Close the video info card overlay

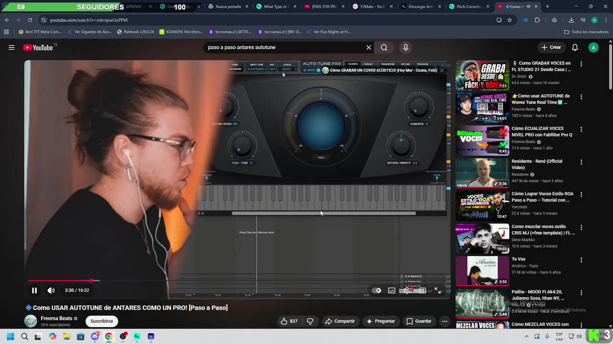[442, 70]
